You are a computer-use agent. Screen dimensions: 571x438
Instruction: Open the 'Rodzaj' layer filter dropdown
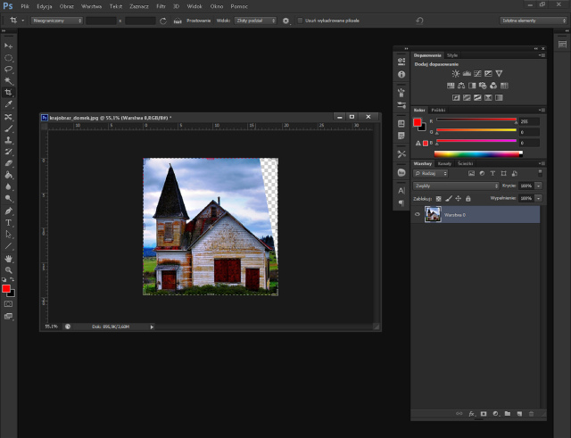point(431,173)
